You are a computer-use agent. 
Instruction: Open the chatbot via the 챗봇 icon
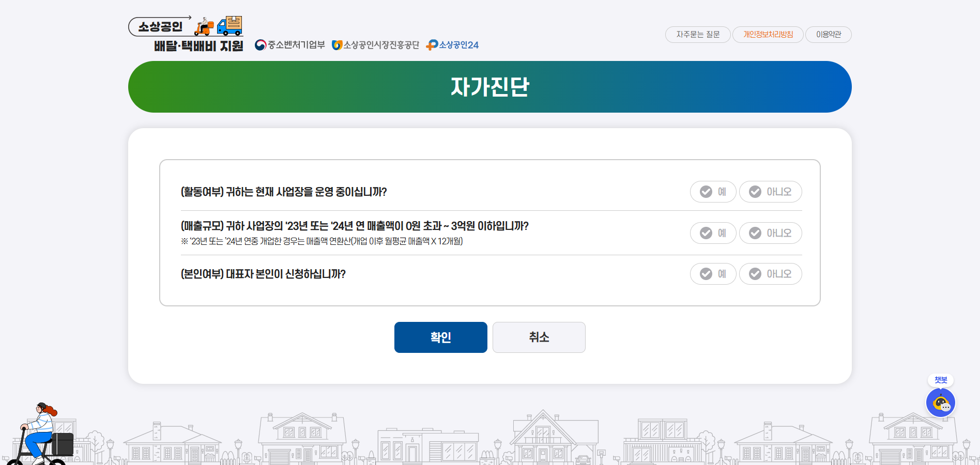coord(941,403)
